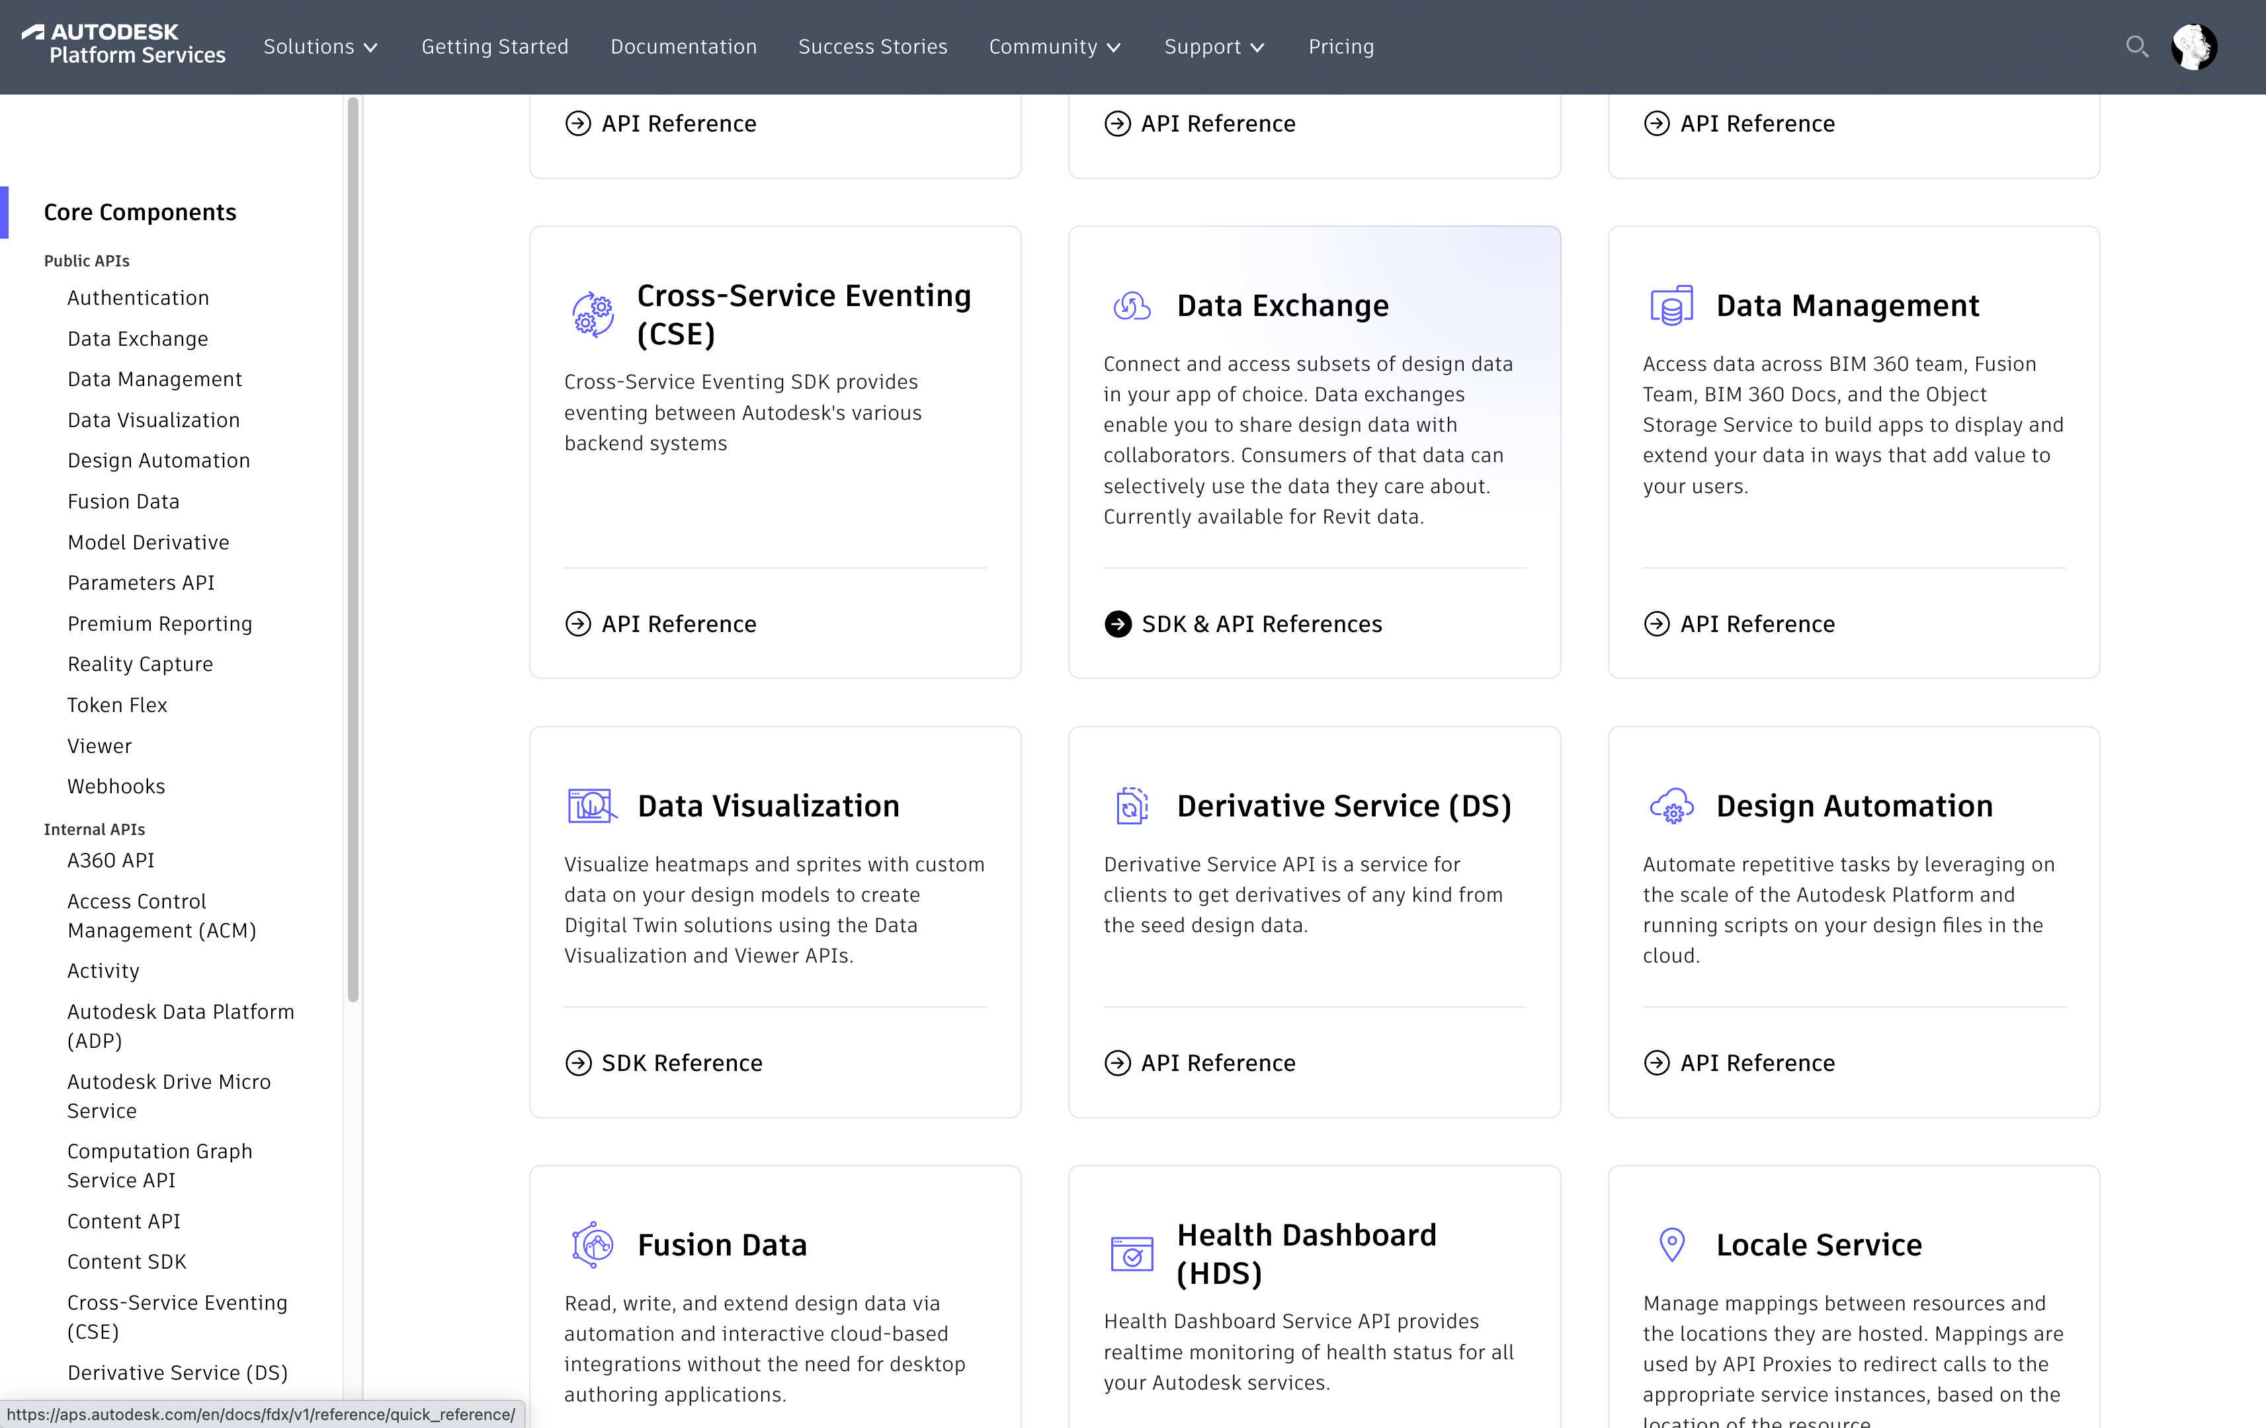Screen dimensions: 2266x1428
Task: Click the Fusion Data card title
Action: coord(722,1245)
